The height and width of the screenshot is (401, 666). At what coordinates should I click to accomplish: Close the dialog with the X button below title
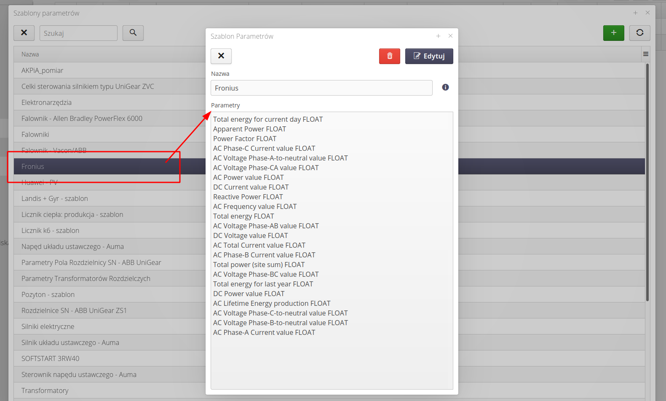pos(221,56)
